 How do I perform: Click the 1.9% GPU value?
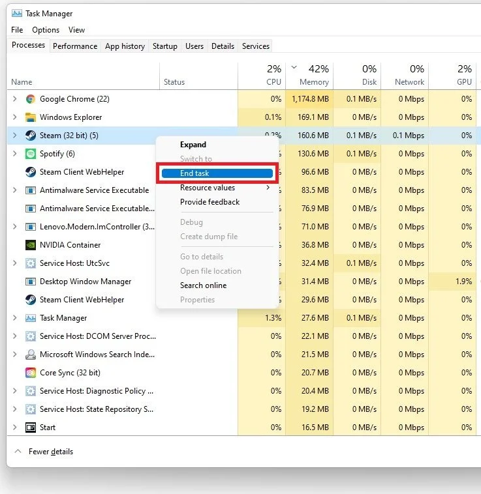[x=463, y=282]
